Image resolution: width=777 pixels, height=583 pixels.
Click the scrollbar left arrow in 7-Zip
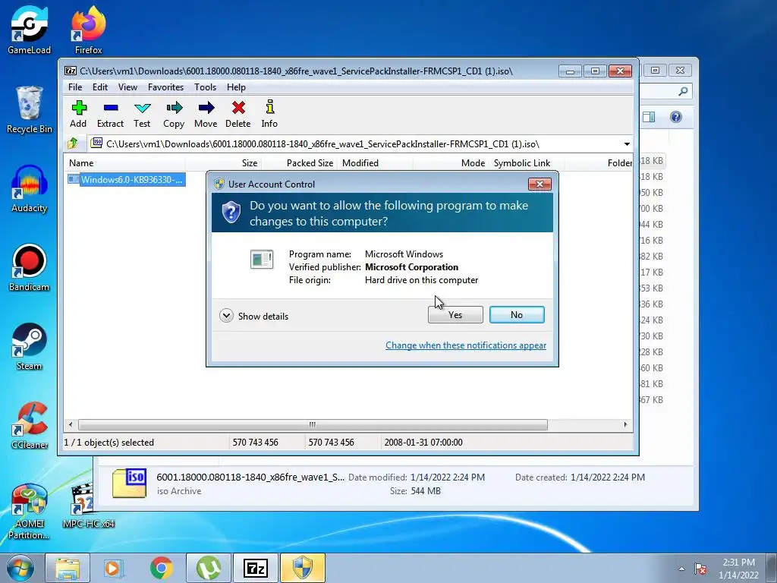coord(71,425)
